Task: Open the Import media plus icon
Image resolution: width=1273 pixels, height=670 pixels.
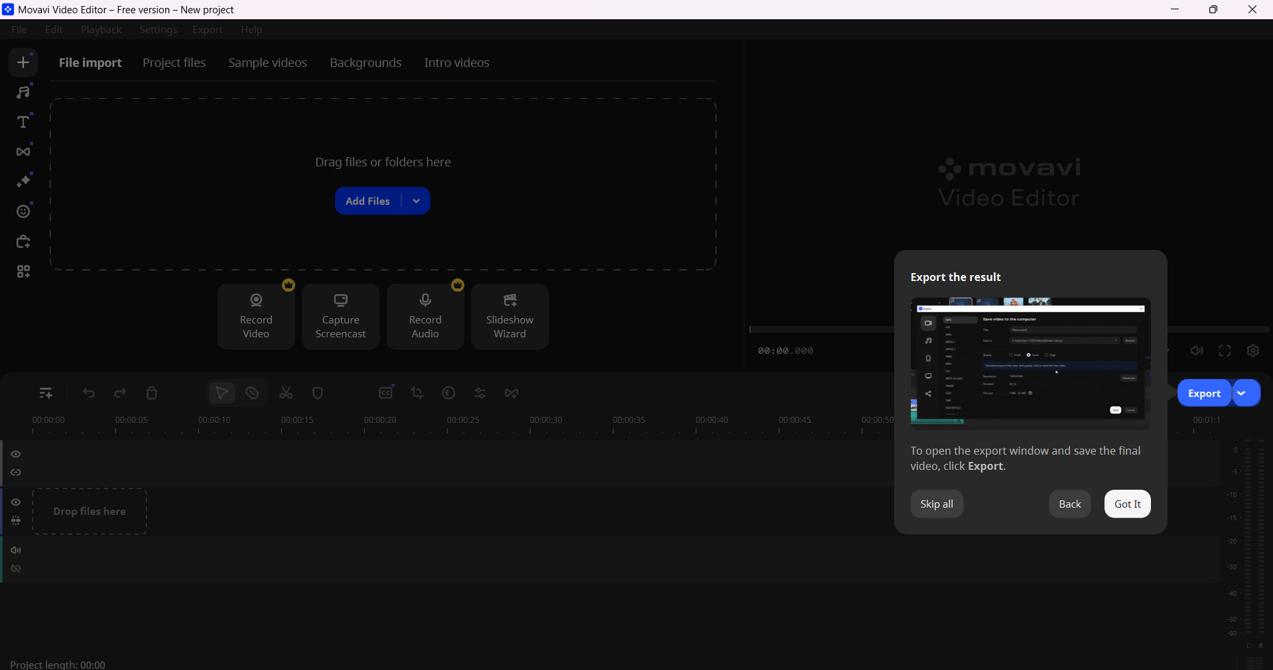Action: [23, 62]
